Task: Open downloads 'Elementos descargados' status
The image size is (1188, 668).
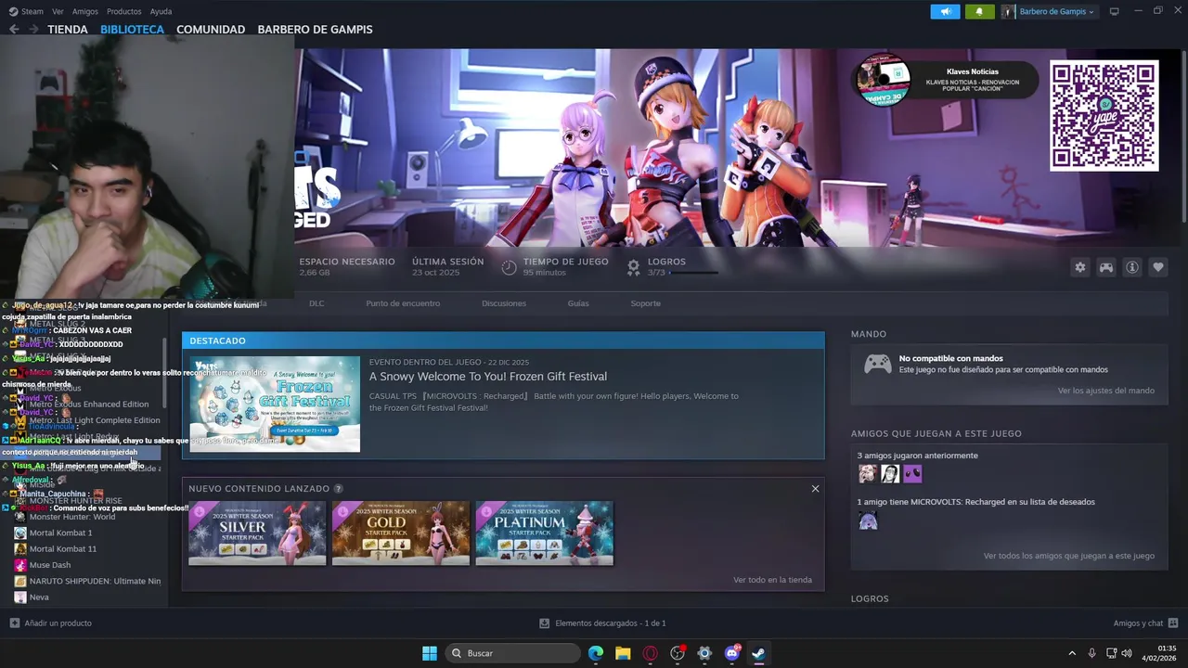Action: click(x=603, y=623)
